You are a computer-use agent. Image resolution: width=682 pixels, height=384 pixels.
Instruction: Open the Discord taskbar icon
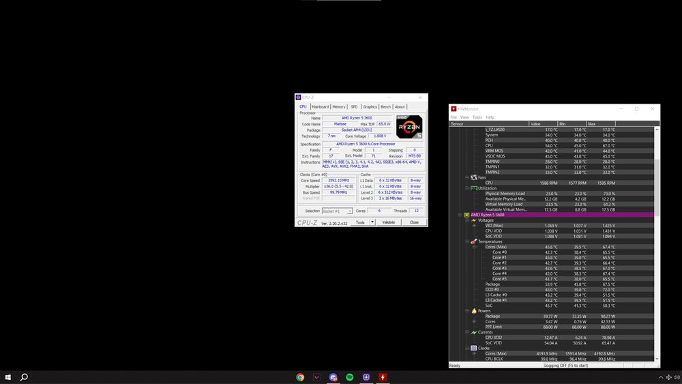coord(333,377)
